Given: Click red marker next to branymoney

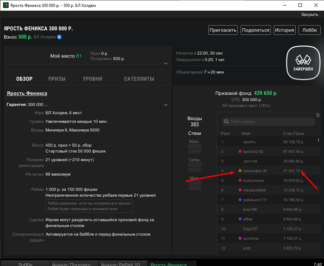Looking at the screenshot, I should (x=240, y=180).
